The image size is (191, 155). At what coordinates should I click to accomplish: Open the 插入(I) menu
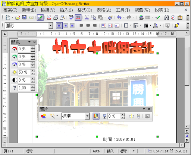pyautogui.click(x=66, y=10)
